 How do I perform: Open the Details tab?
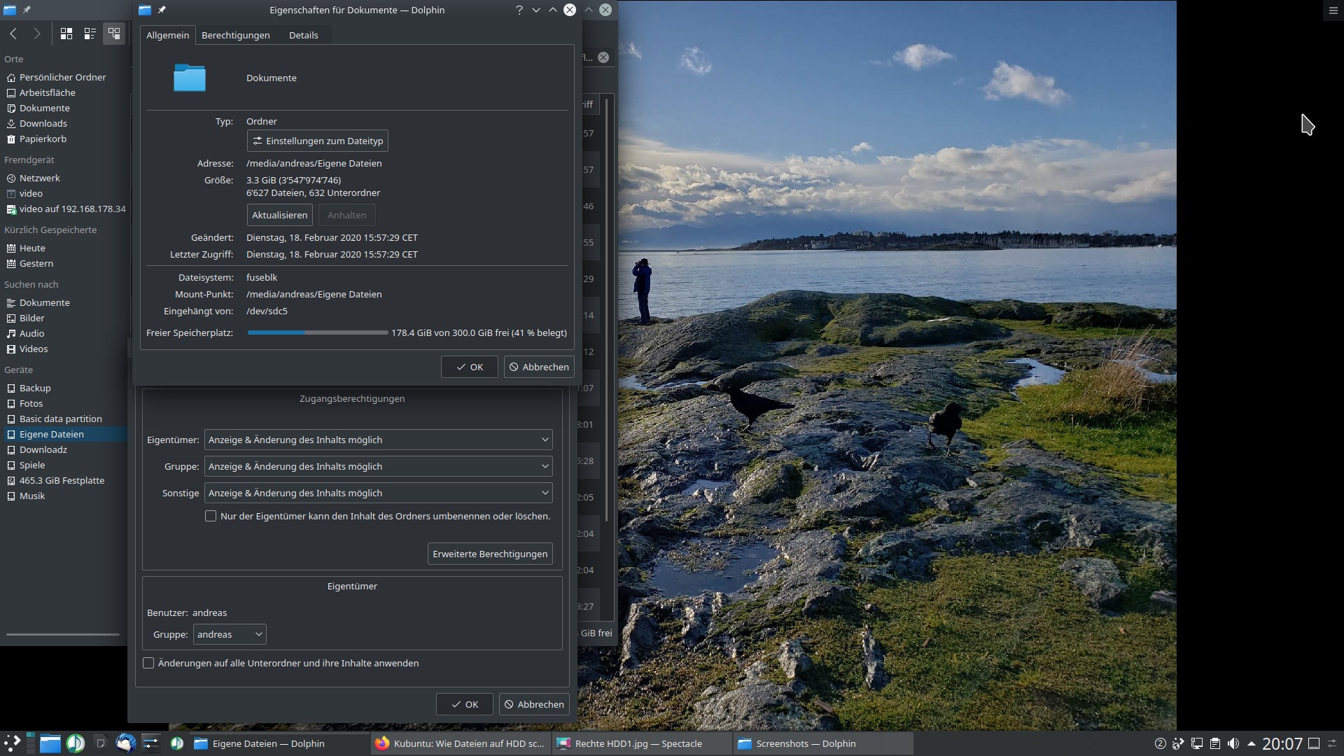(x=303, y=35)
